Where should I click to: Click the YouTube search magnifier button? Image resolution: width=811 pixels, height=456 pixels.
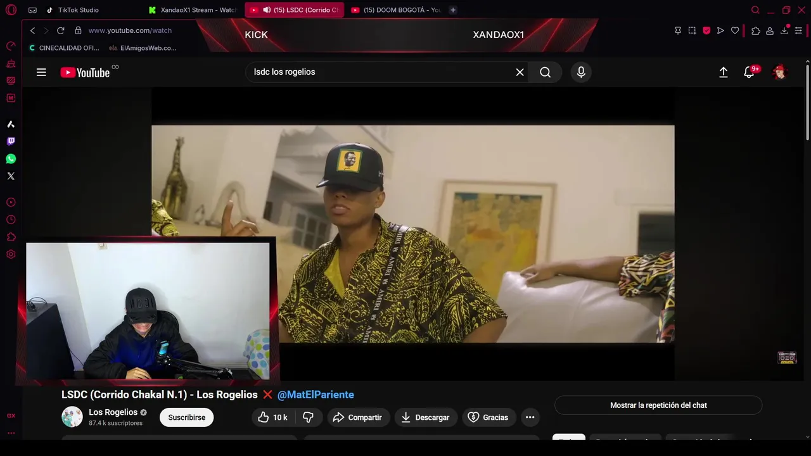click(x=546, y=72)
